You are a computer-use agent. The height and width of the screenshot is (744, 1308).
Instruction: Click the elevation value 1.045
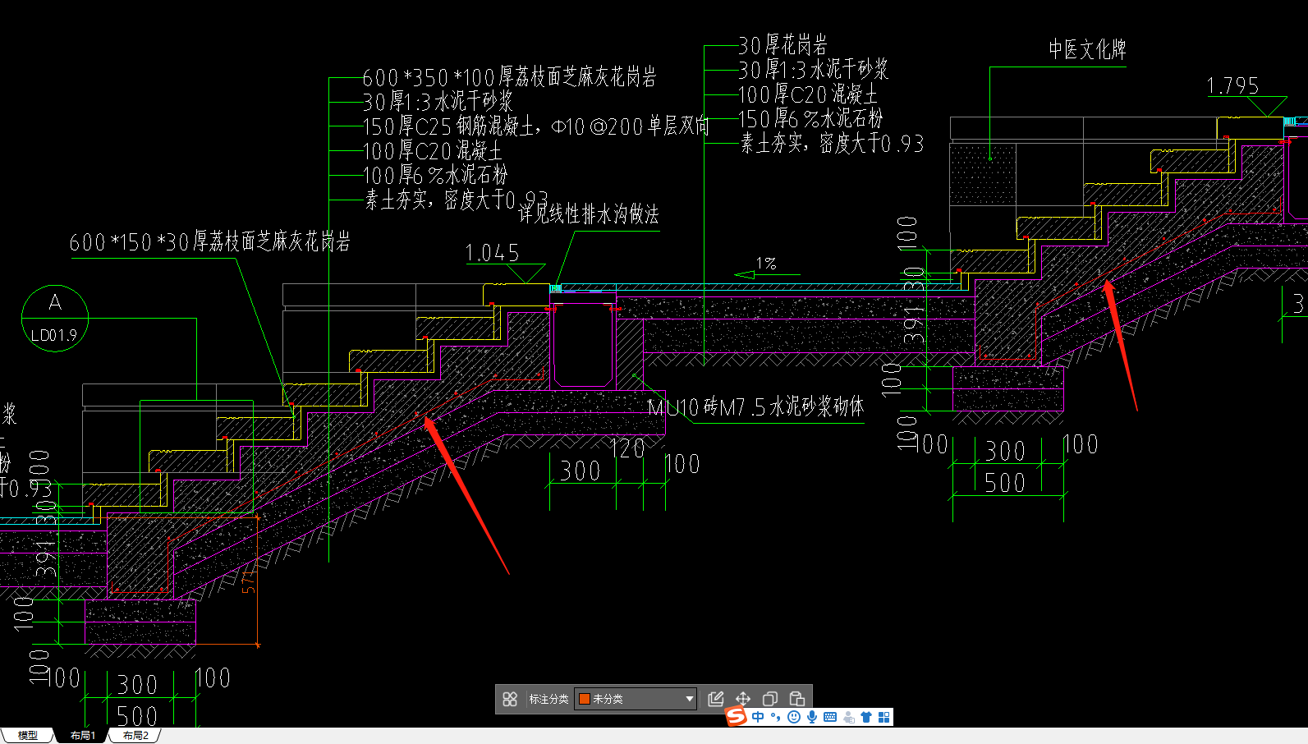tap(493, 253)
